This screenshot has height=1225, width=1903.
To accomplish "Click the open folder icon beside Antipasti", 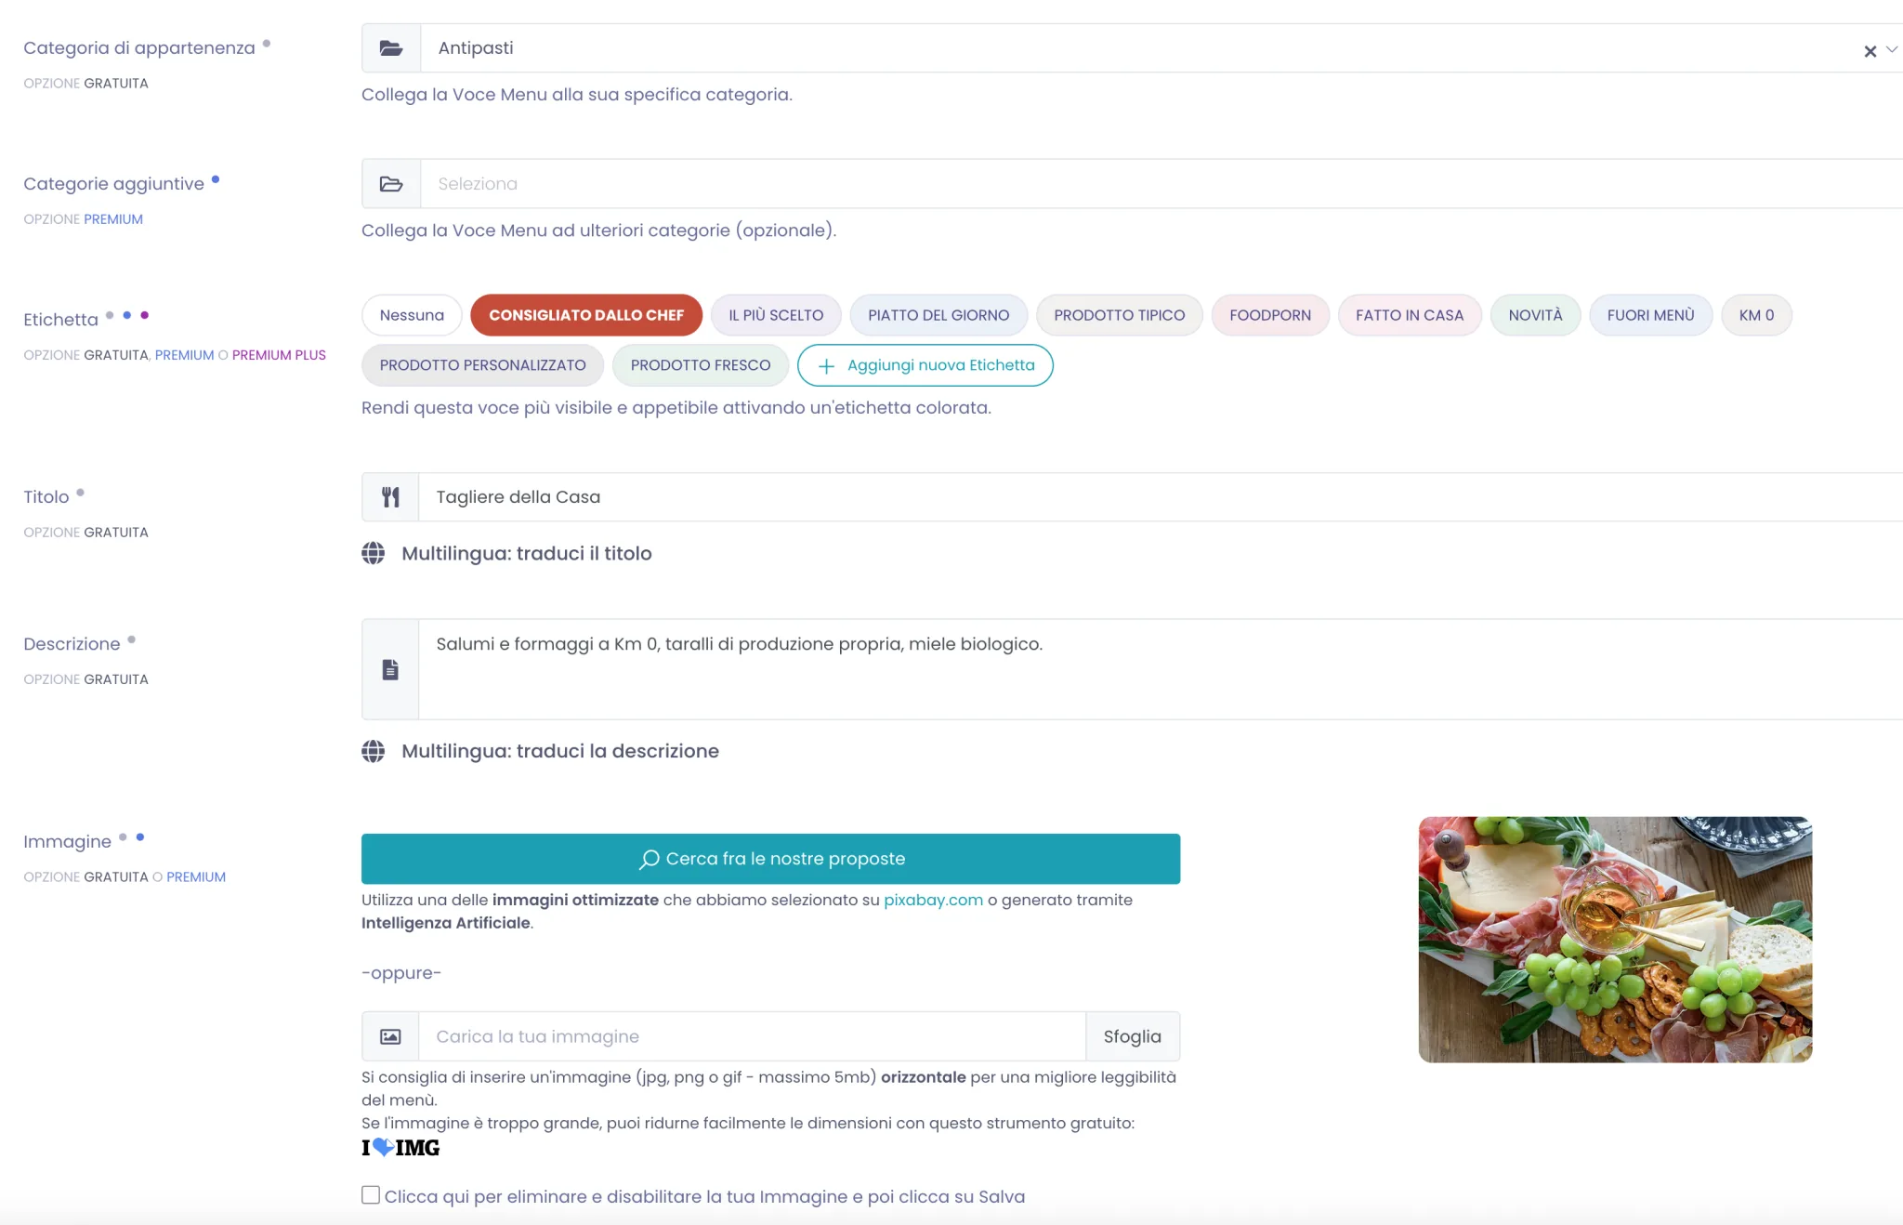I will (391, 48).
